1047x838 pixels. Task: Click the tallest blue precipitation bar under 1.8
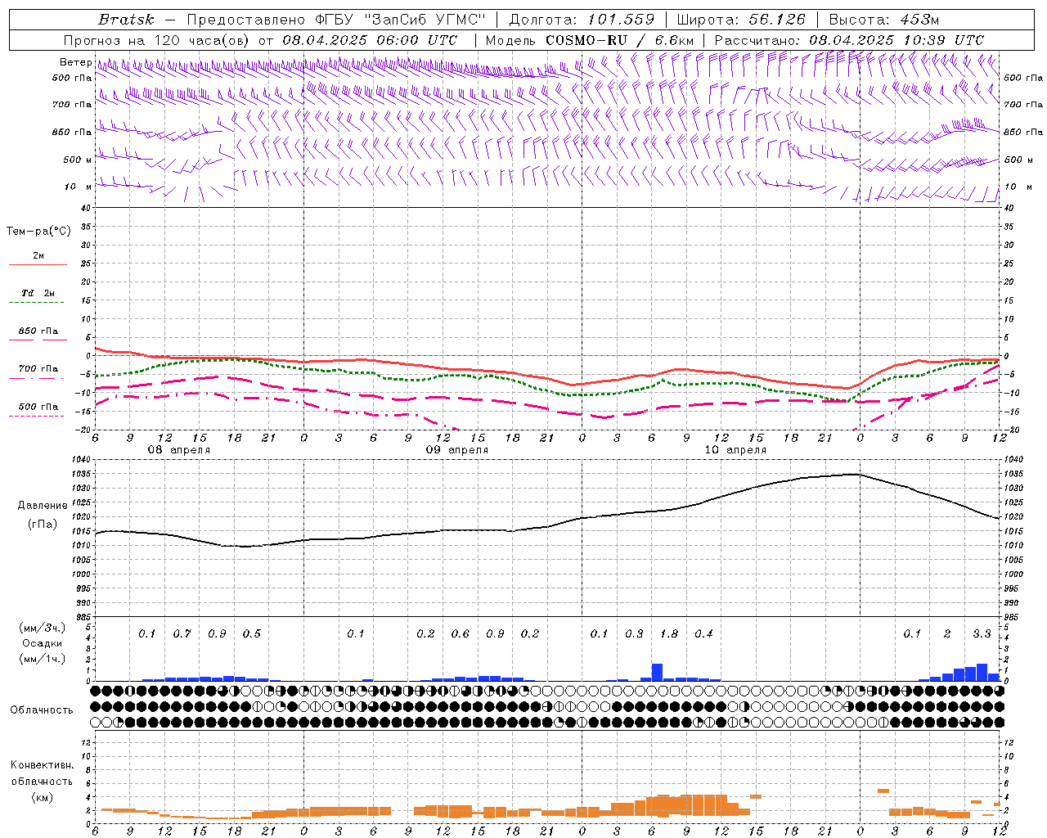[x=657, y=672]
